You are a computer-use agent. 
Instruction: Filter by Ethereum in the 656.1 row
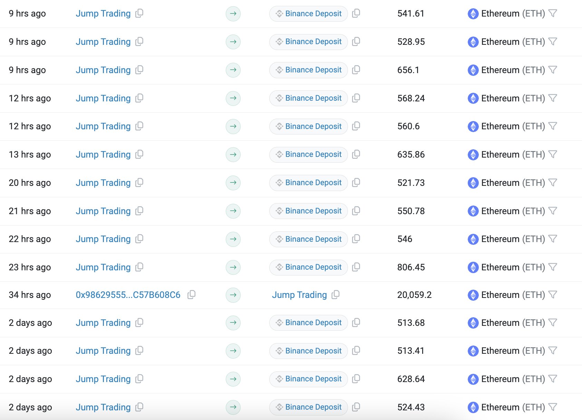pos(553,70)
